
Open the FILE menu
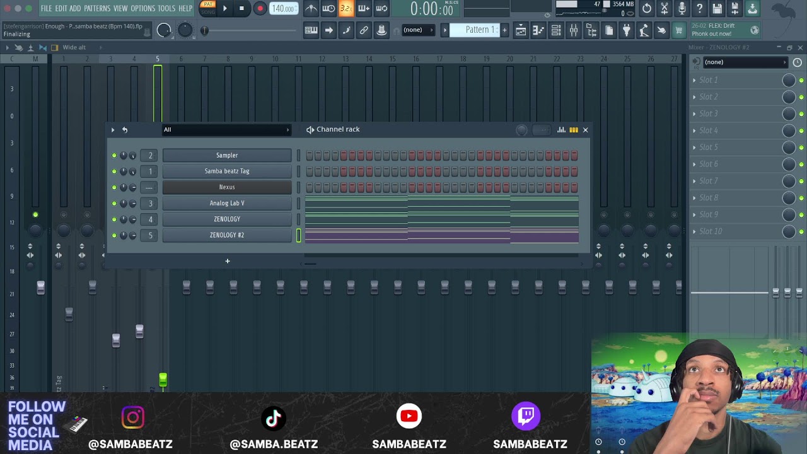click(x=46, y=8)
